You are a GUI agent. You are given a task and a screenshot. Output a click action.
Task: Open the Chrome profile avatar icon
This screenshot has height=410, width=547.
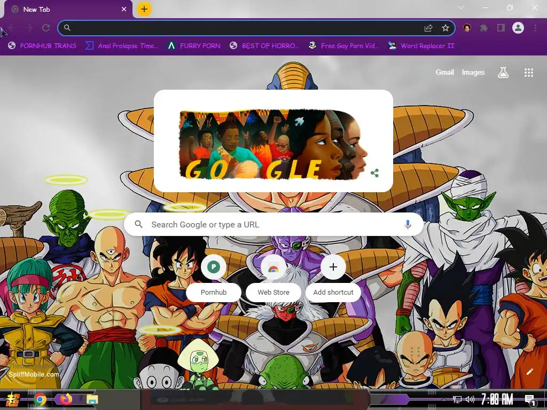tap(518, 28)
